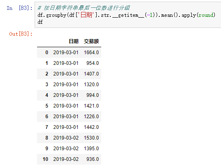
Task: Click row index 3 in table
Action: click(x=47, y=85)
